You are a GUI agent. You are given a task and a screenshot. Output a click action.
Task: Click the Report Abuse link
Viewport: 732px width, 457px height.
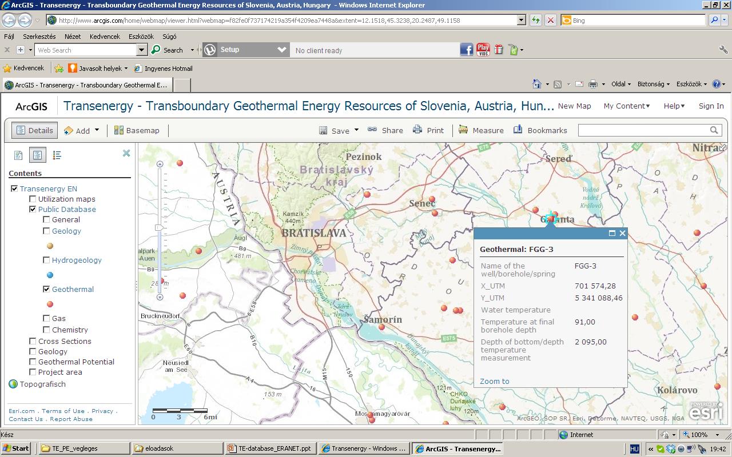(x=71, y=419)
